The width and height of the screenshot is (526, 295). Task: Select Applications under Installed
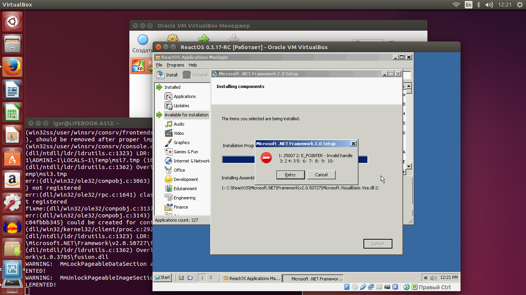point(184,96)
